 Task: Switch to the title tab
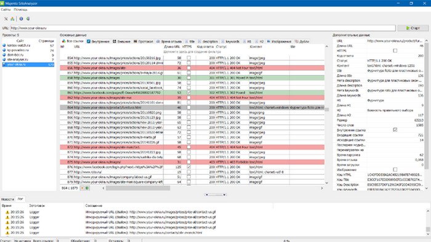pos(190,41)
